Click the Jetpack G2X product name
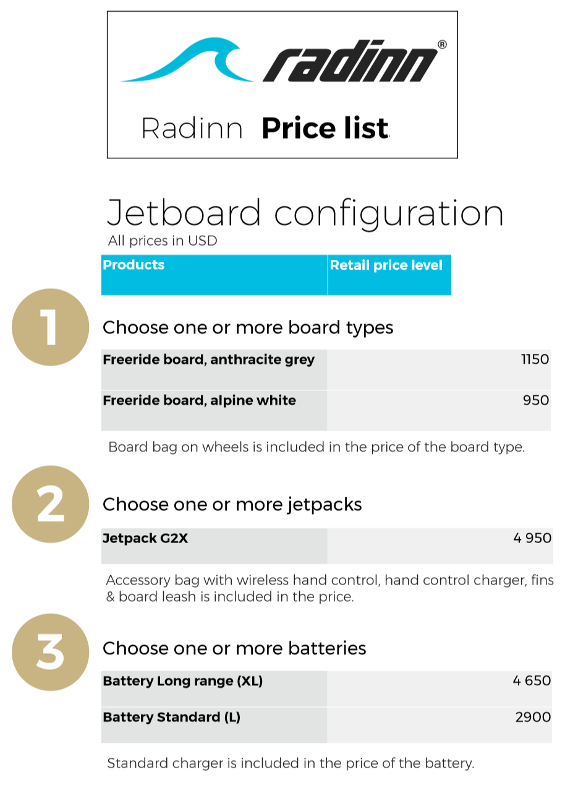 [145, 538]
